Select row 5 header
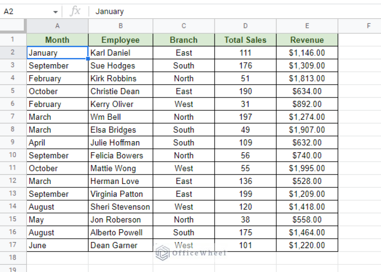The height and width of the screenshot is (272, 381). tap(13, 91)
